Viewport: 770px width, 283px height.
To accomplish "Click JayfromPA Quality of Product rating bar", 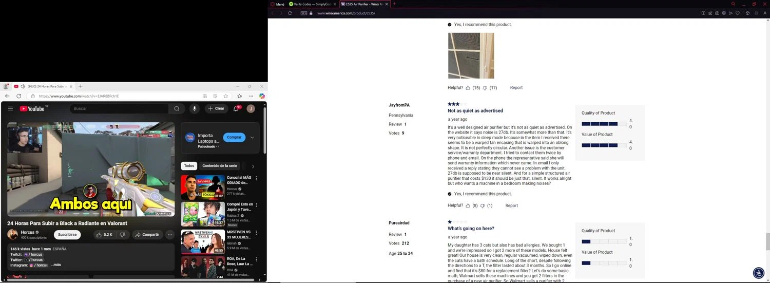I will coord(604,124).
